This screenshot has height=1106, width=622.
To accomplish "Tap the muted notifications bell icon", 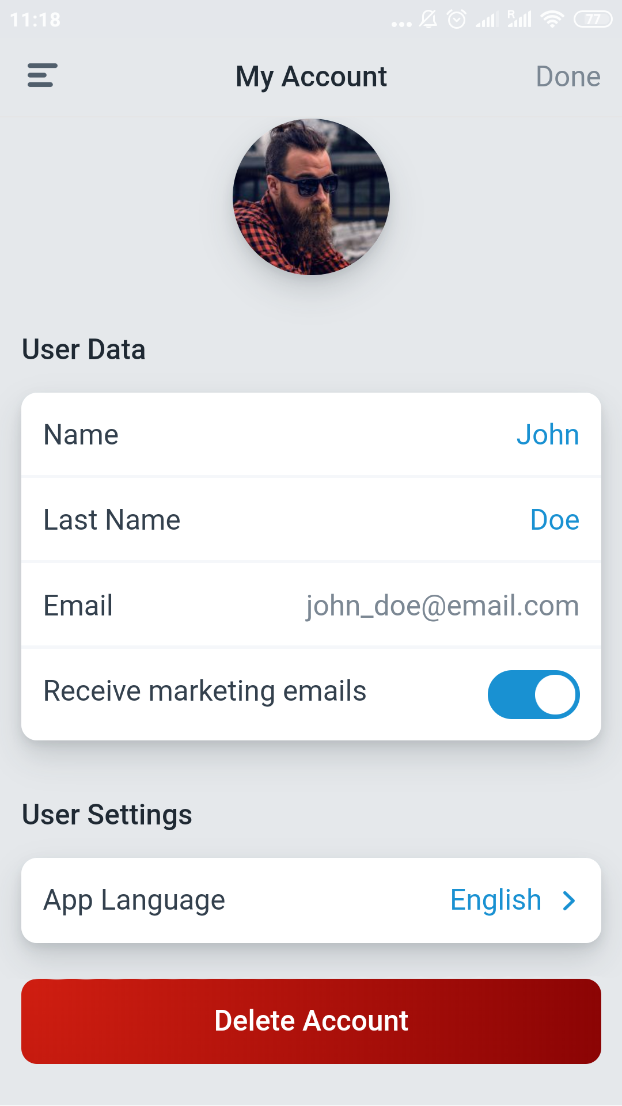I will click(428, 20).
